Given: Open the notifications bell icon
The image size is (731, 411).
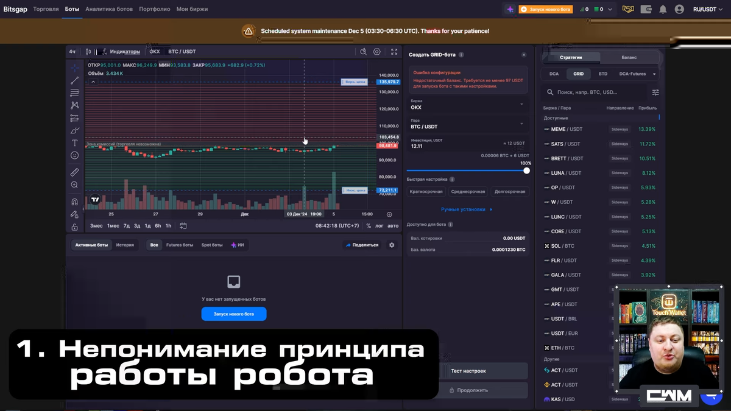Looking at the screenshot, I should (x=663, y=9).
